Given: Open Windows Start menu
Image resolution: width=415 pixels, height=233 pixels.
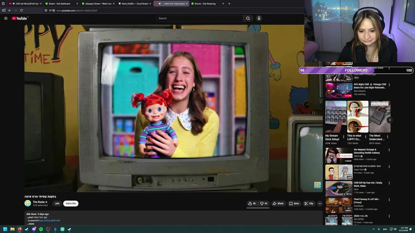Looking at the screenshot, I should (5, 229).
